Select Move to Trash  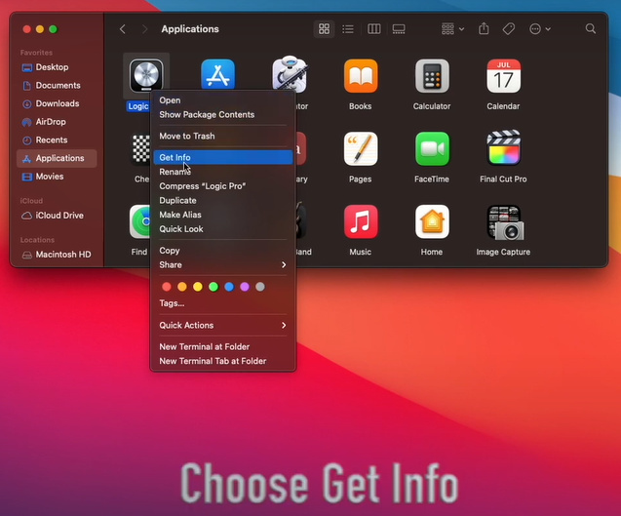[x=223, y=136]
